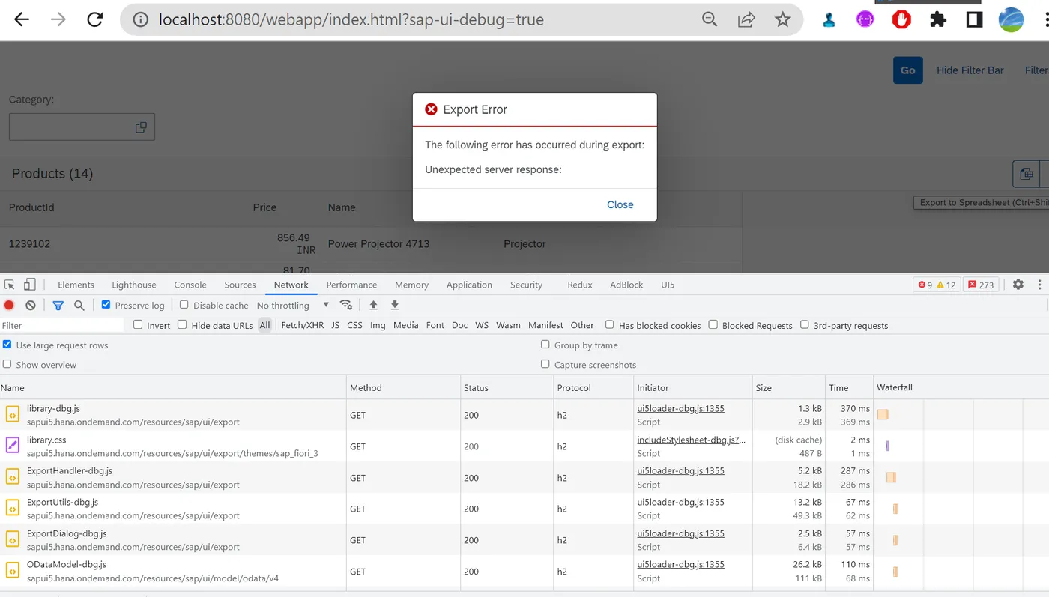Open the Category value help icon

tap(141, 127)
